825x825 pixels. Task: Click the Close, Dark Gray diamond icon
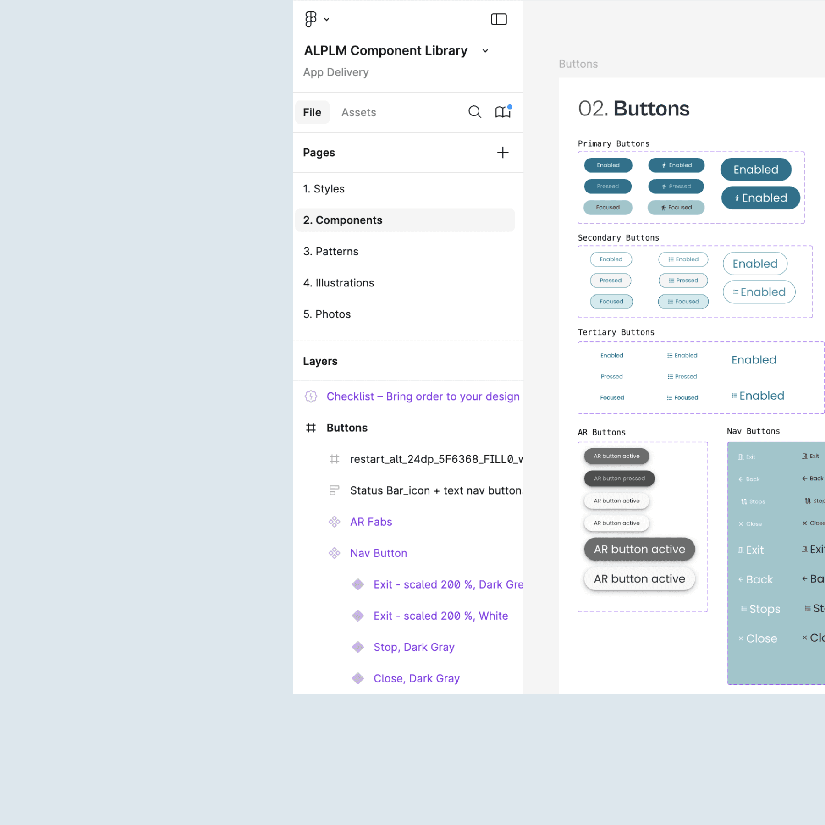[358, 678]
